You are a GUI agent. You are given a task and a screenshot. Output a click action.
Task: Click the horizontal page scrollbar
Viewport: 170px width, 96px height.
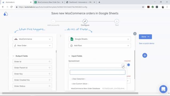click(70, 93)
